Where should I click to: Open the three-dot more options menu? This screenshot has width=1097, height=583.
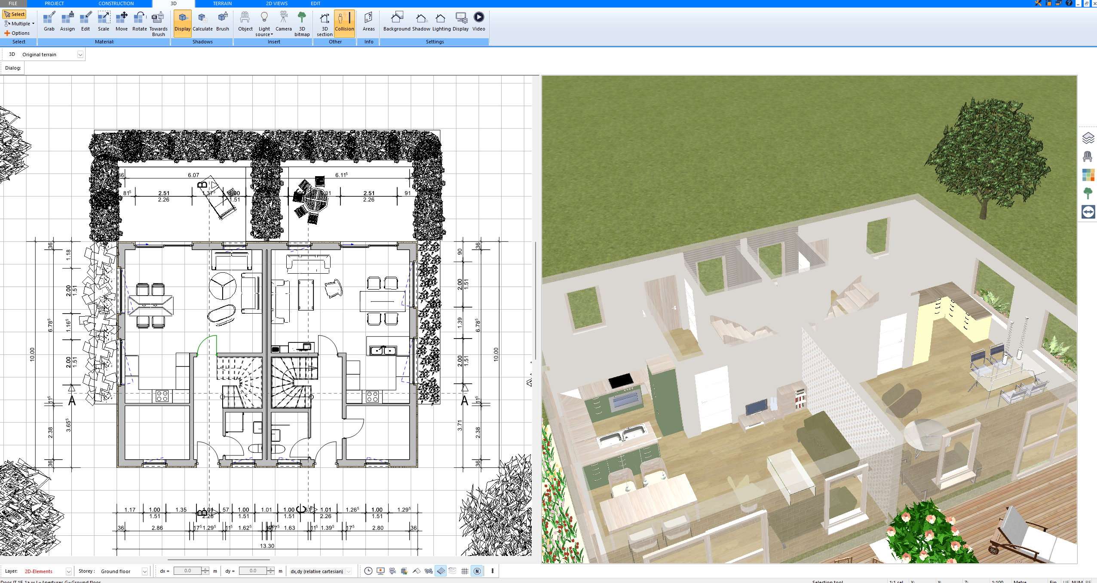click(493, 571)
